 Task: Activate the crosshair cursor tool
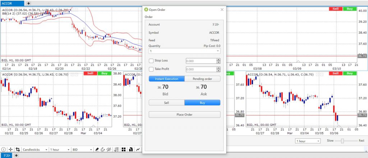pos(10,149)
